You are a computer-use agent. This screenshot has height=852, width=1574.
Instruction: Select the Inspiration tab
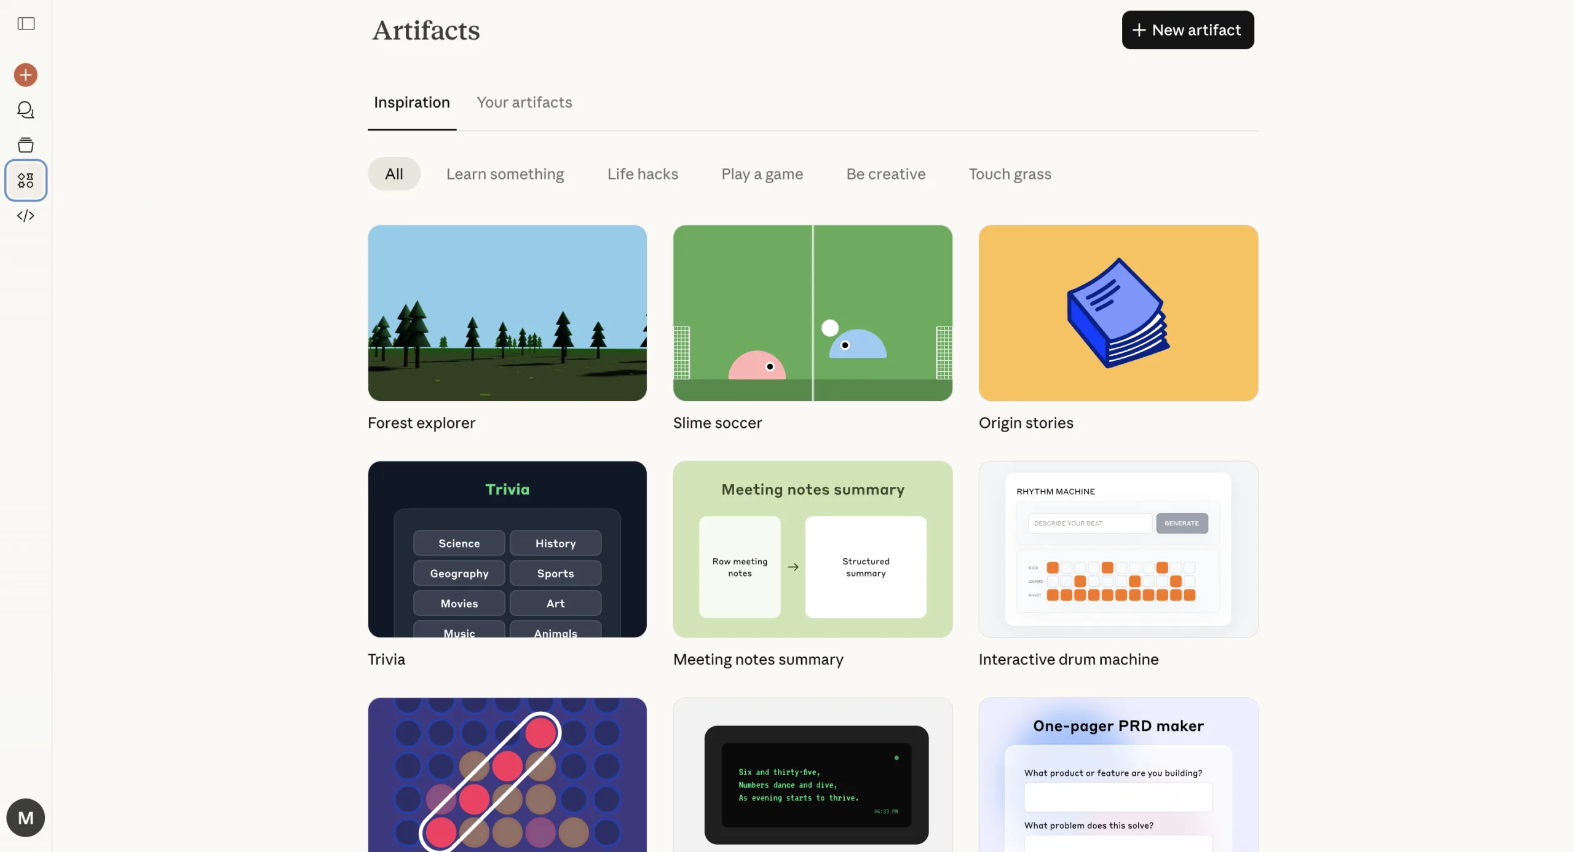point(411,102)
